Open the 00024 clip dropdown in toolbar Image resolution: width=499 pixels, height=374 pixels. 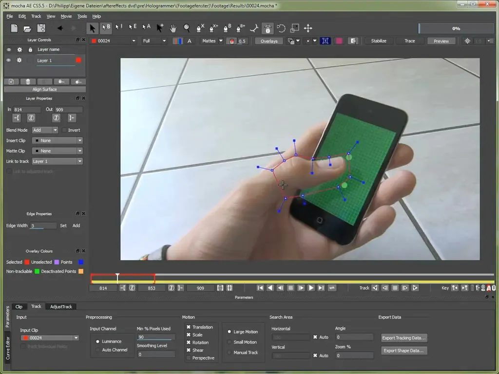113,41
